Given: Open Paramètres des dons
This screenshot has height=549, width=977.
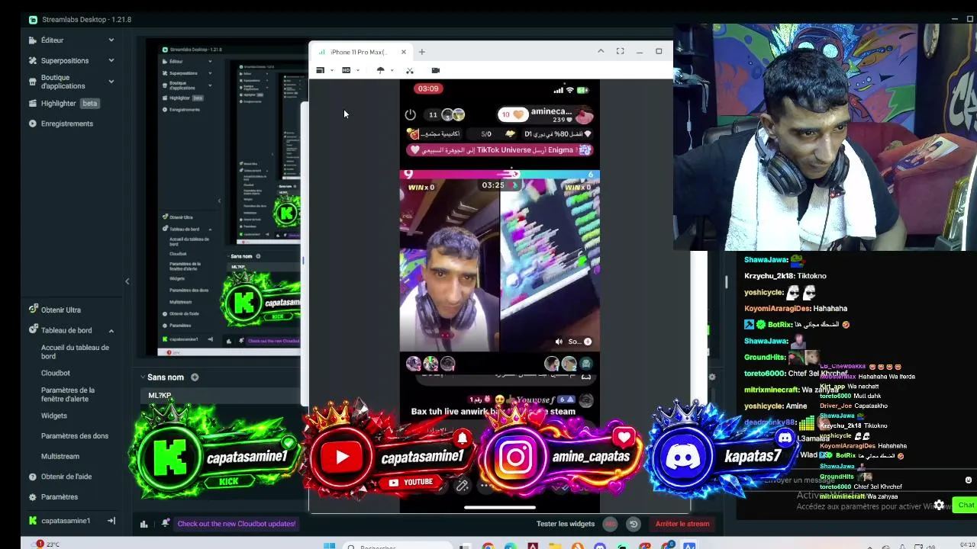Looking at the screenshot, I should click(75, 435).
